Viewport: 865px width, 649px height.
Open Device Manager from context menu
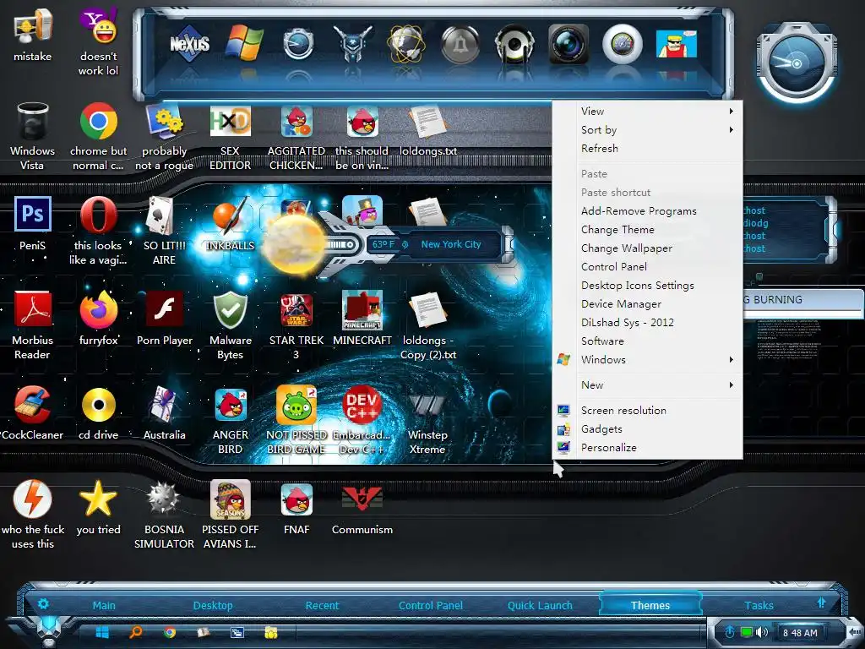point(647,303)
